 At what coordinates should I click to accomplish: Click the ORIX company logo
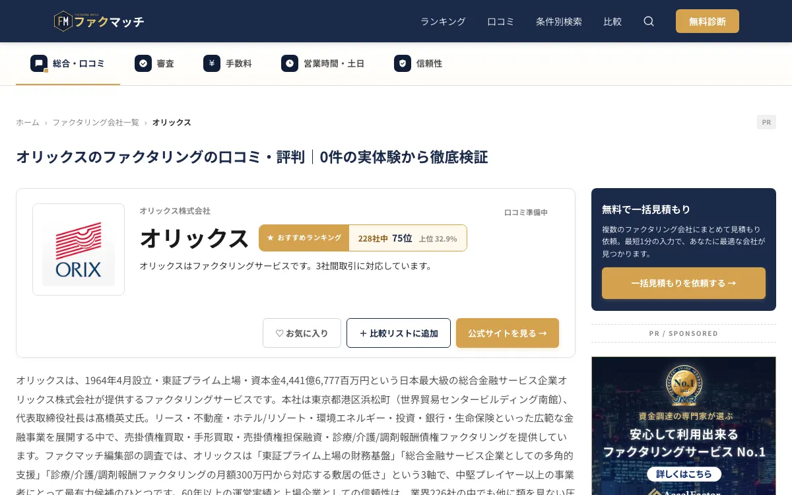click(x=79, y=249)
